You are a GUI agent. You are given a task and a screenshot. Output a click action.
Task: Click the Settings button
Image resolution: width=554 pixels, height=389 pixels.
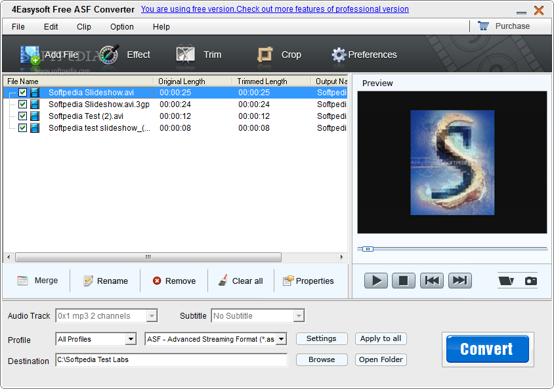[x=322, y=339]
